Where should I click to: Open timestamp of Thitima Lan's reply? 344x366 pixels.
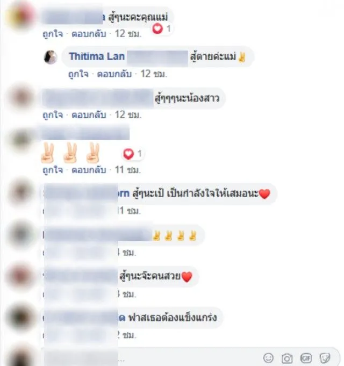click(x=154, y=74)
